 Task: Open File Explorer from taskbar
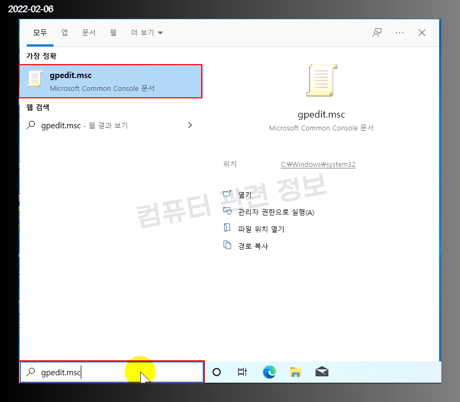pos(295,372)
